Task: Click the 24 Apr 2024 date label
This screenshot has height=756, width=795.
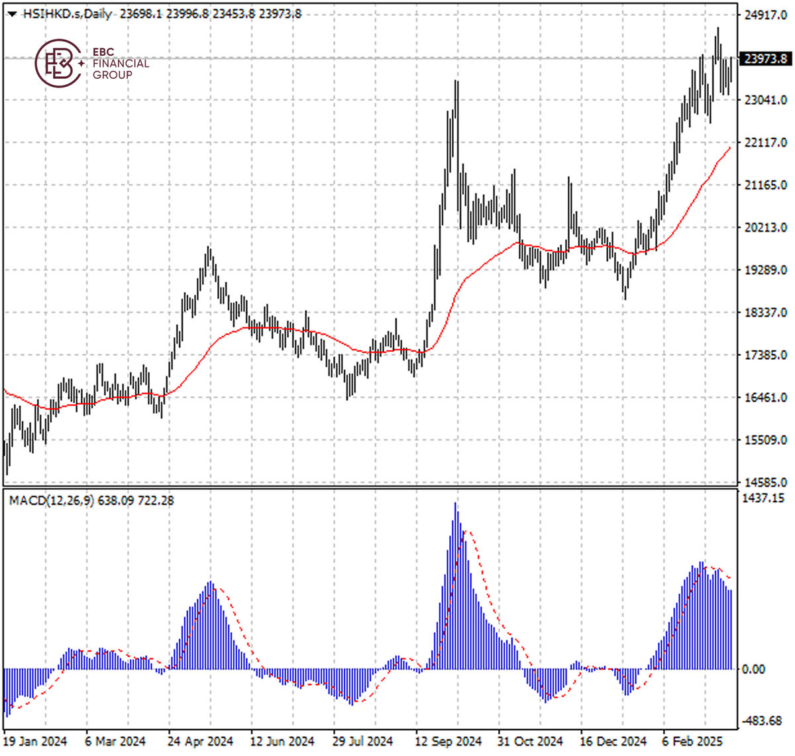Action: coord(200,741)
